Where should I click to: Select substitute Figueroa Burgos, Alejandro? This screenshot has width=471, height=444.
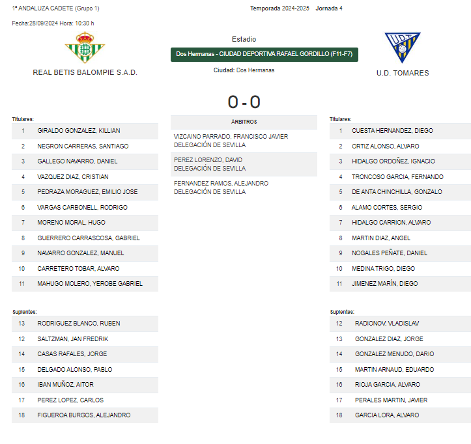coord(85,415)
